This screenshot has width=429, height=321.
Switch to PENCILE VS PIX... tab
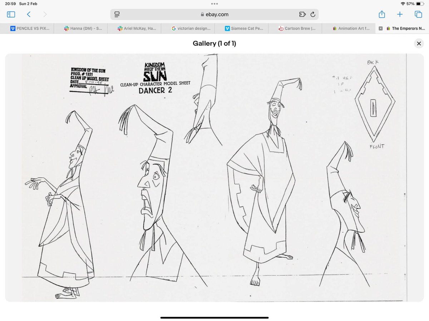pyautogui.click(x=27, y=29)
